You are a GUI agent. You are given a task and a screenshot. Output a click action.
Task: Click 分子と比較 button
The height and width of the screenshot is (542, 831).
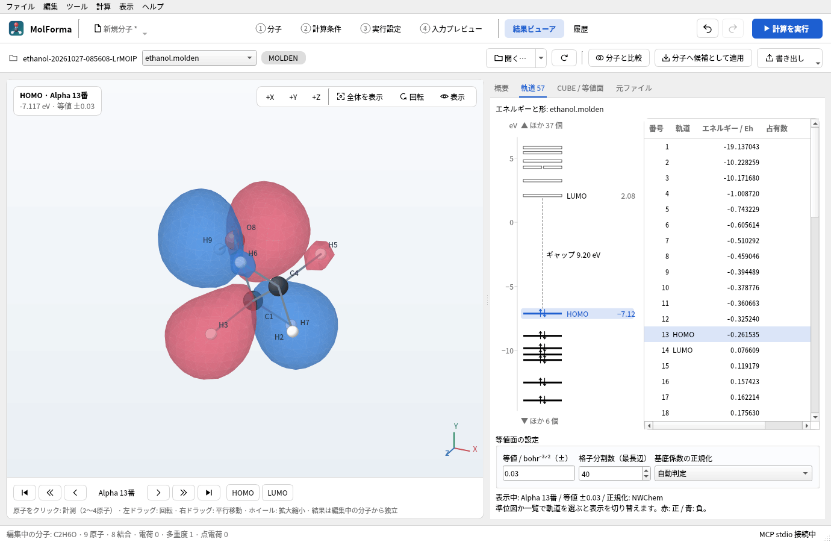[x=619, y=58]
